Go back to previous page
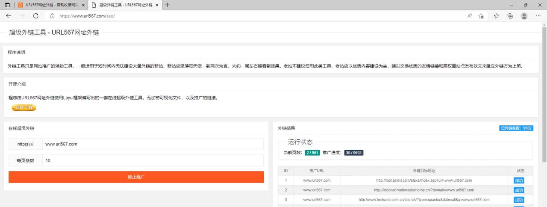The height and width of the screenshot is (207, 547). 9,16
